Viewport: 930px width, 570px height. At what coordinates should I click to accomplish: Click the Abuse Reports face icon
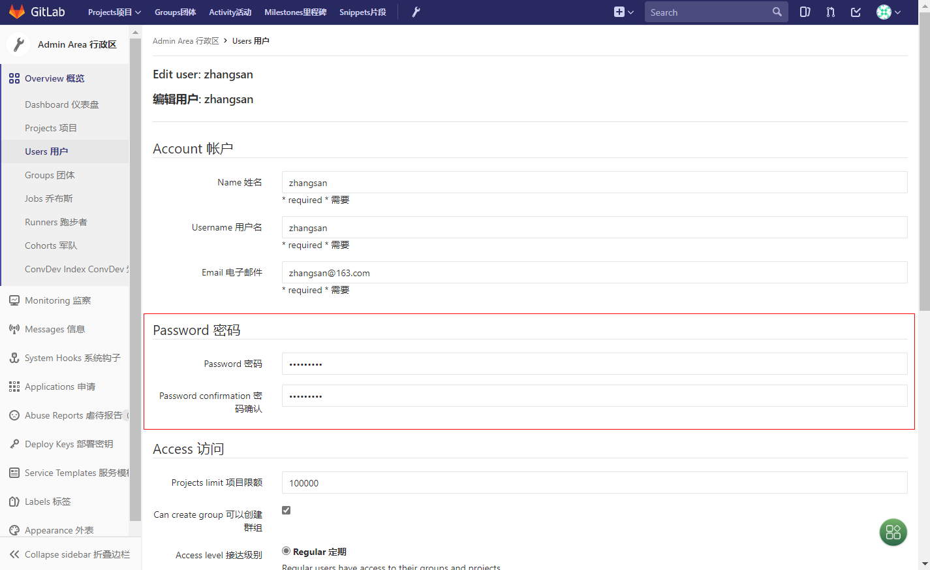(14, 415)
